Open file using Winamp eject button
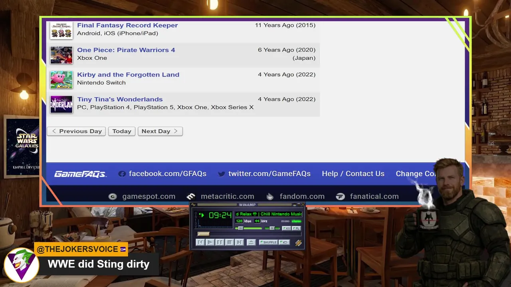The image size is (511, 287). click(x=251, y=242)
